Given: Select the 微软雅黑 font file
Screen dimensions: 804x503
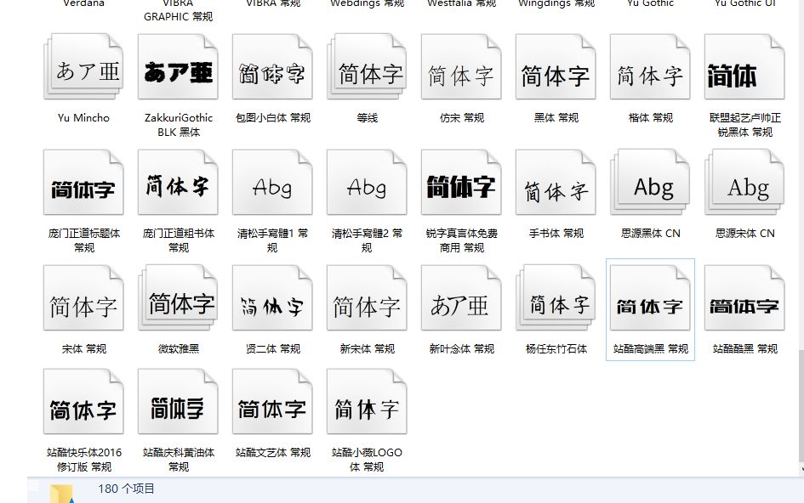Looking at the screenshot, I should pyautogui.click(x=177, y=297).
